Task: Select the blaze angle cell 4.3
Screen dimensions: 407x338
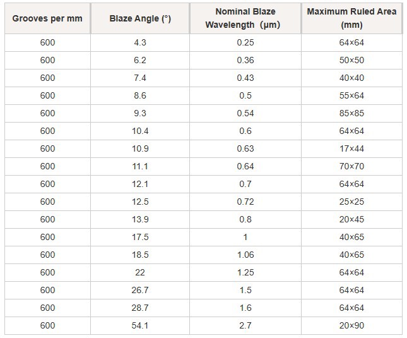Action: click(140, 42)
